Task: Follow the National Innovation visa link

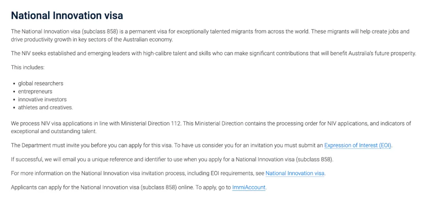Action: 295,173
